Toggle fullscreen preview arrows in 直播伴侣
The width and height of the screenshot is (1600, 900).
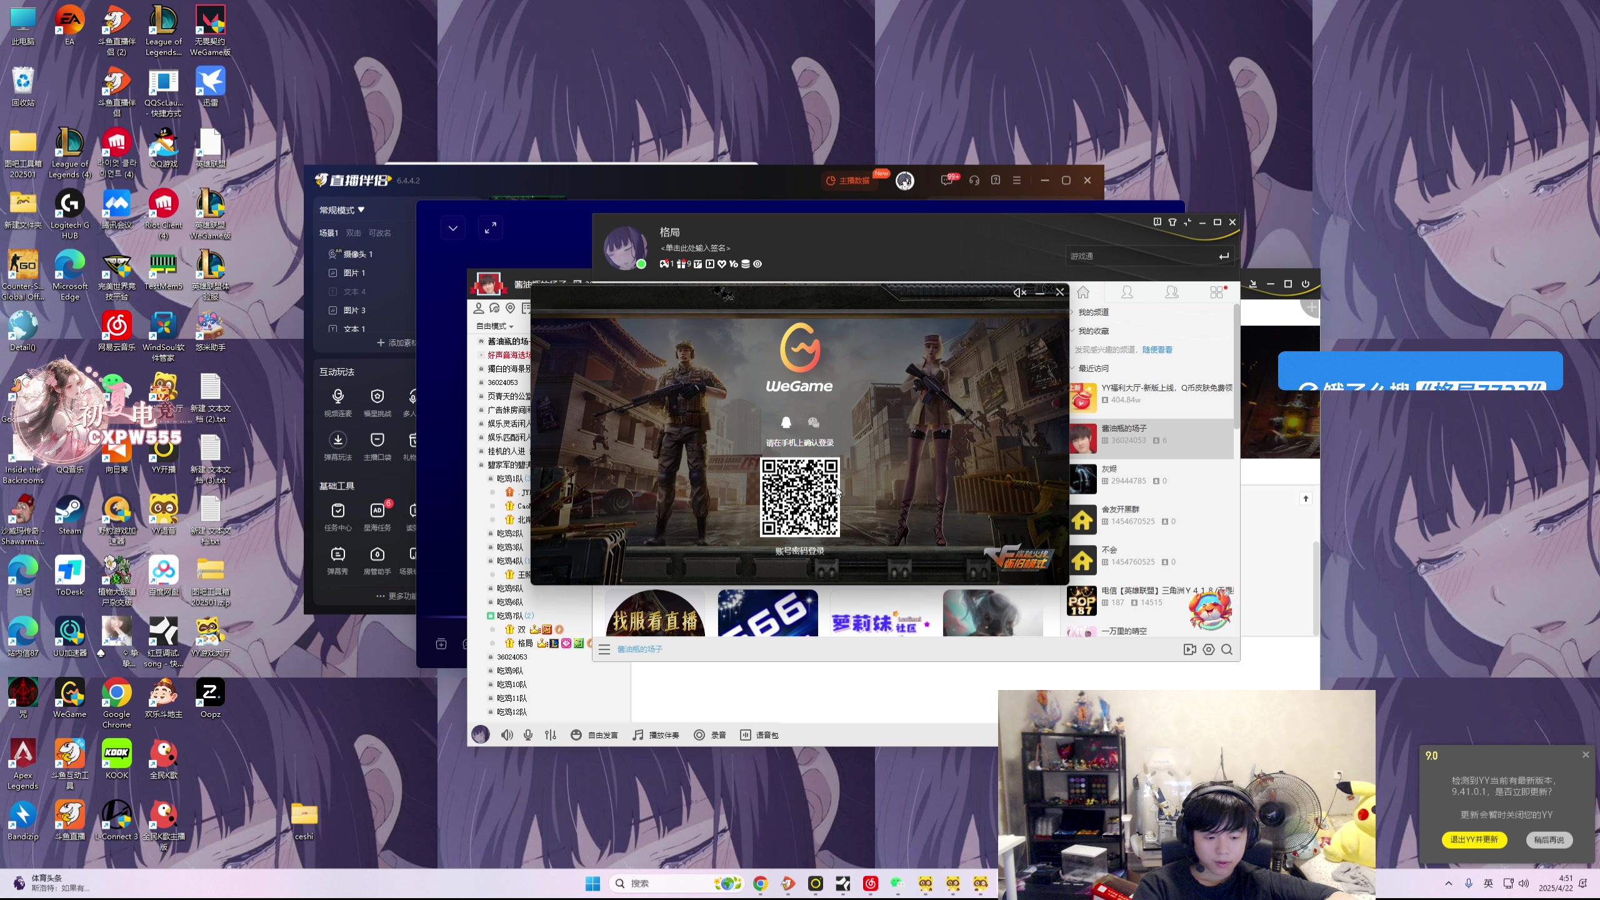(x=491, y=228)
